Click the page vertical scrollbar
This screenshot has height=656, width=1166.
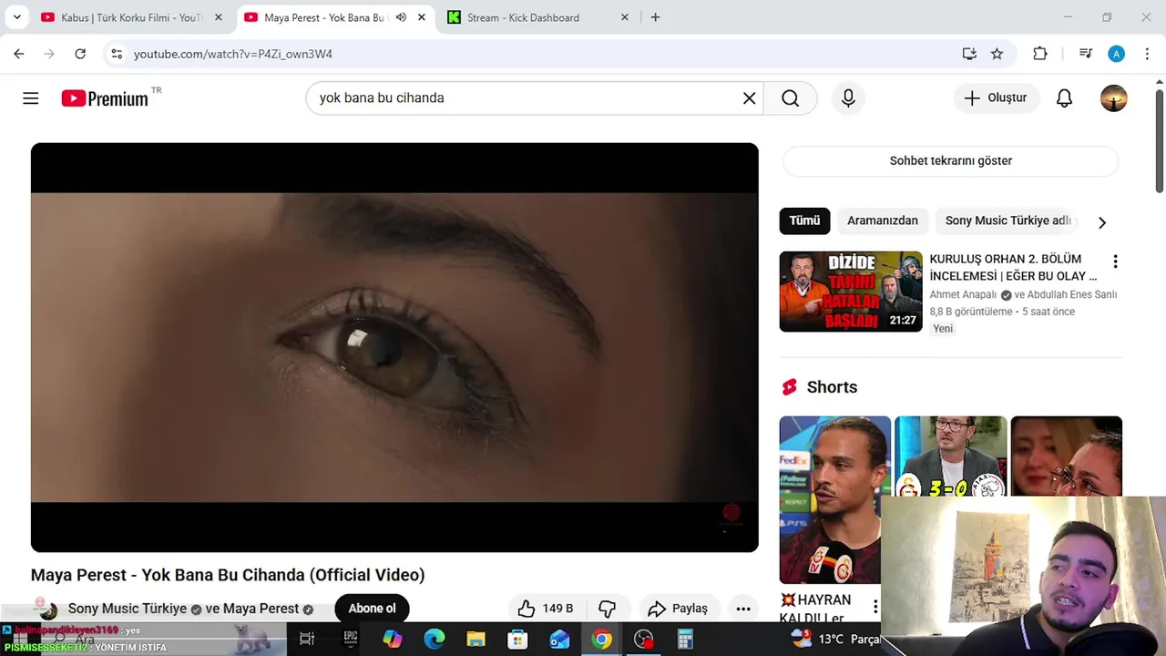pos(1159,141)
